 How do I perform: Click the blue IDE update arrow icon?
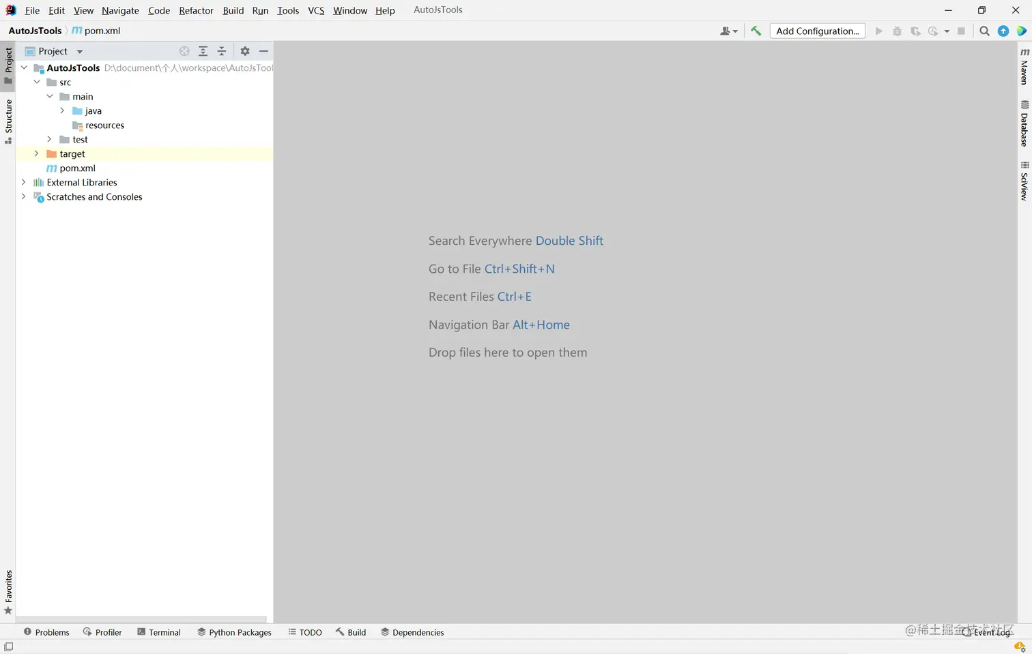[x=1003, y=31]
